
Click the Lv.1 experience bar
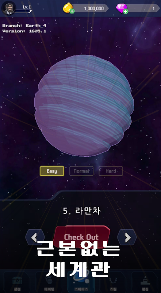[x=23, y=12]
